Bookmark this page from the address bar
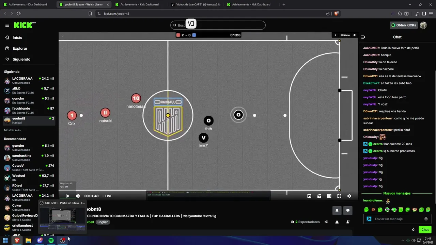Image resolution: width=436 pixels, height=245 pixels. [90, 14]
